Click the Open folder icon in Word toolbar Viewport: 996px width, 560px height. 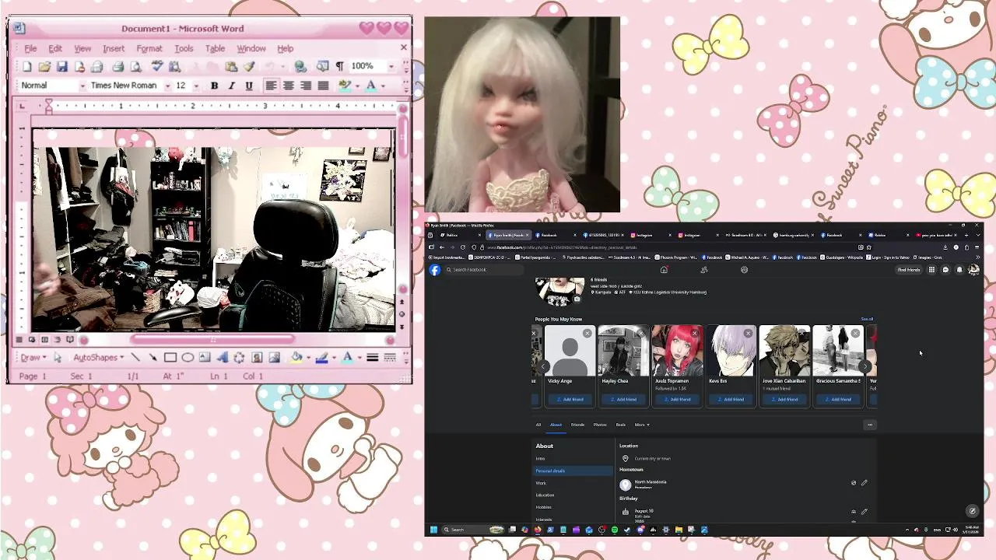click(44, 67)
